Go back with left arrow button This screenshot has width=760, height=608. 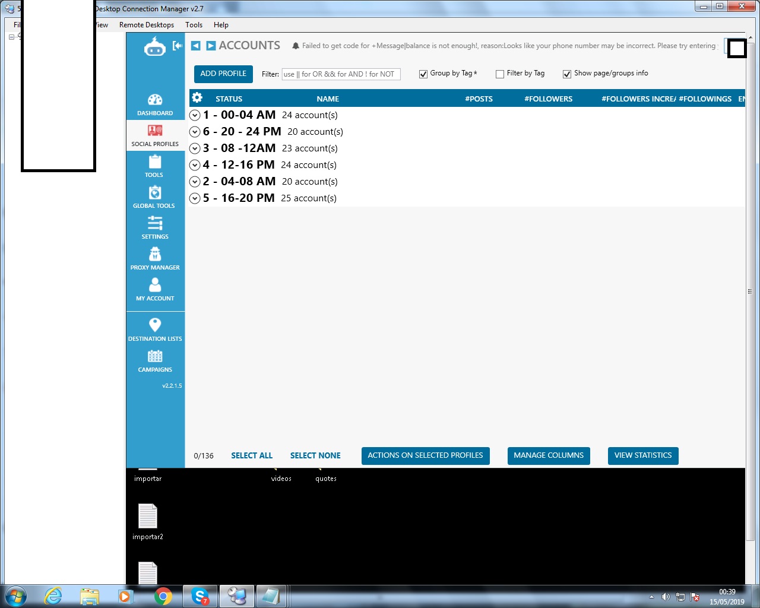[196, 46]
